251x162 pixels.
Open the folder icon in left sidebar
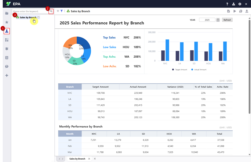point(7,13)
